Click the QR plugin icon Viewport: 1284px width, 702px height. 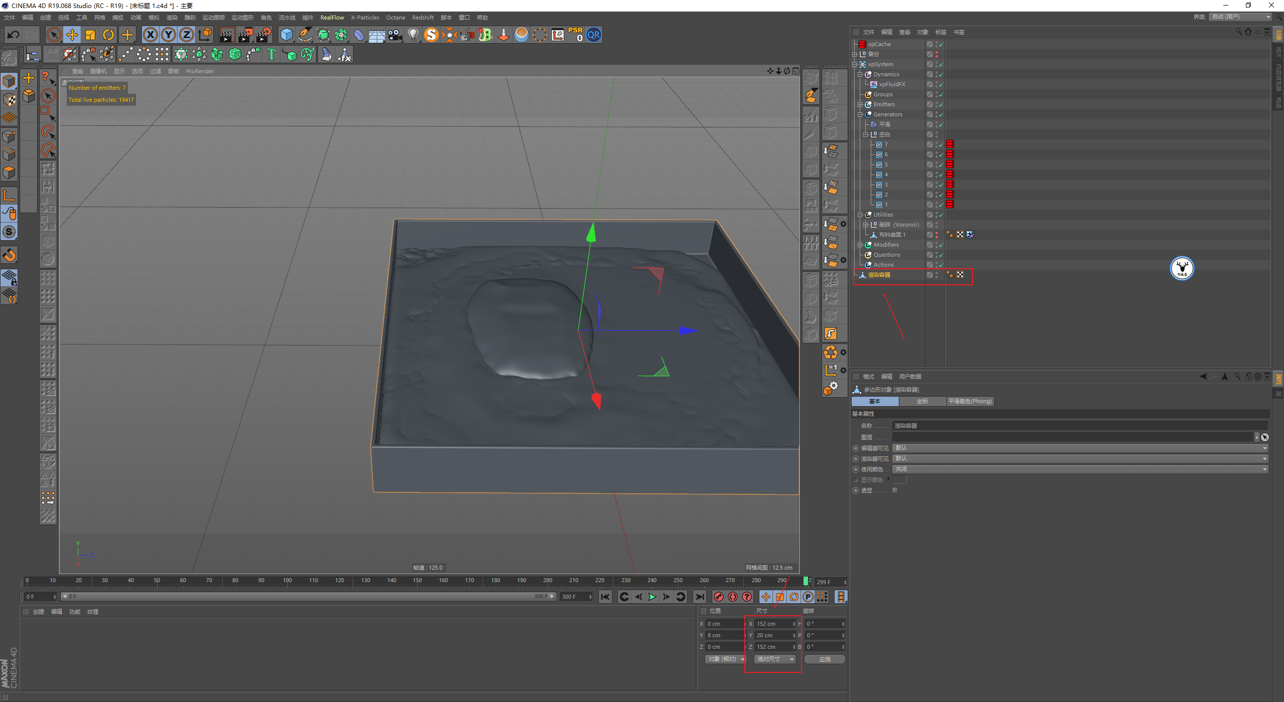tap(593, 35)
